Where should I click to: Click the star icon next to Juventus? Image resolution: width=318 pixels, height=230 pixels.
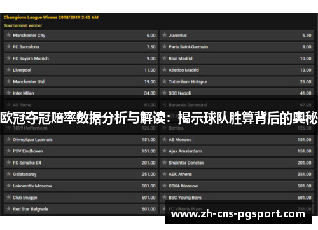[164, 35]
